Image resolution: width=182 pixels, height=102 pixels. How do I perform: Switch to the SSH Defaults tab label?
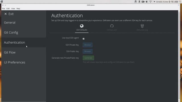tap(82, 30)
